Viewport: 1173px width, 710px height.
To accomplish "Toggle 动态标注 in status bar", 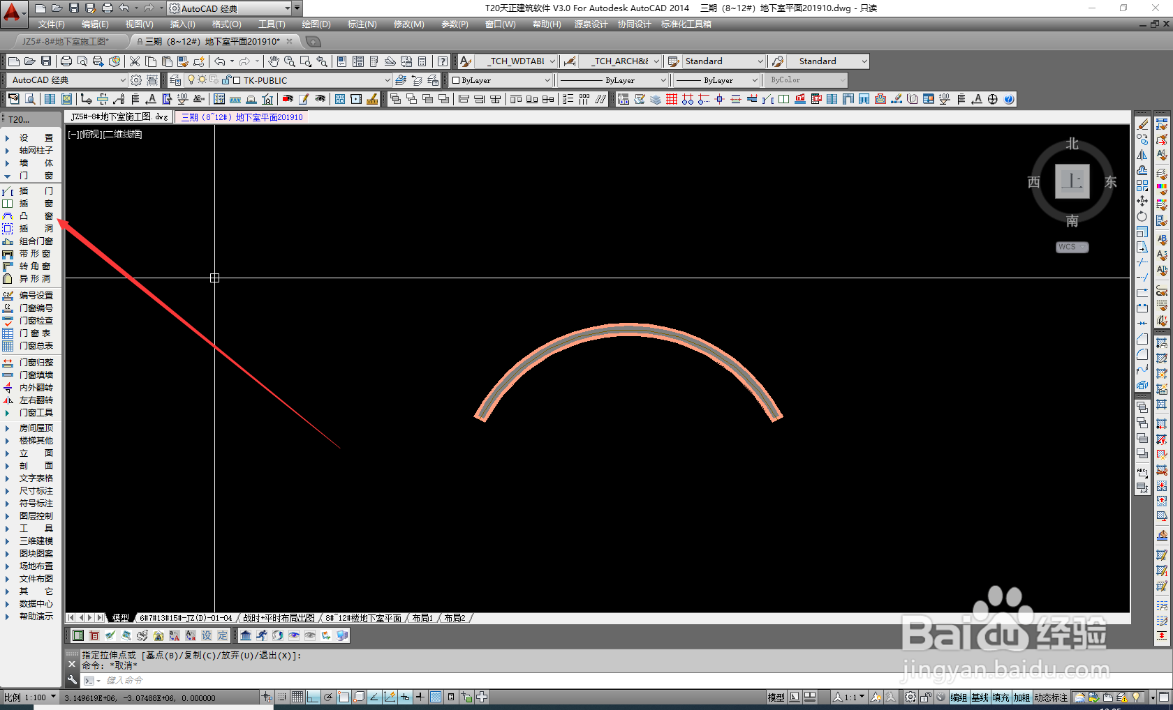I will click(1051, 697).
